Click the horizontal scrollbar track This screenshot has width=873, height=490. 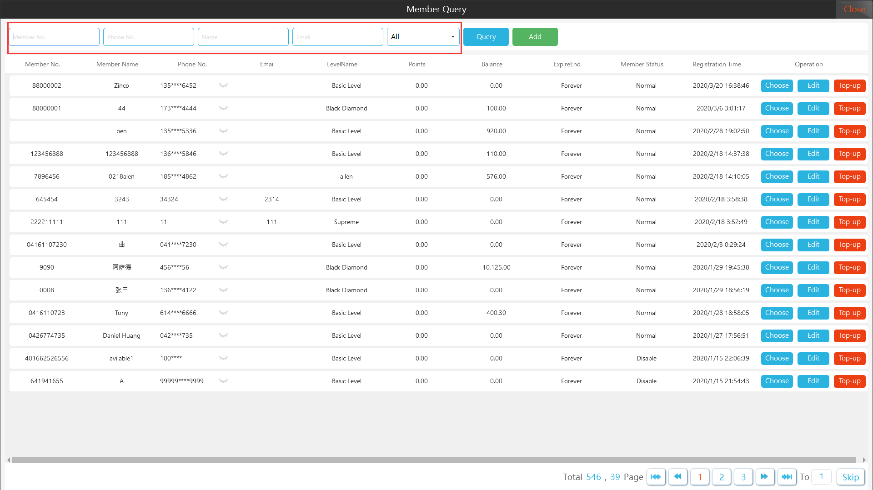tap(432, 460)
